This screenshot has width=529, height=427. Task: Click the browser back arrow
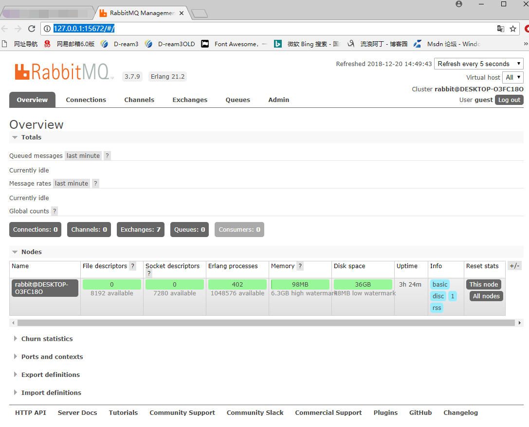[x=5, y=29]
